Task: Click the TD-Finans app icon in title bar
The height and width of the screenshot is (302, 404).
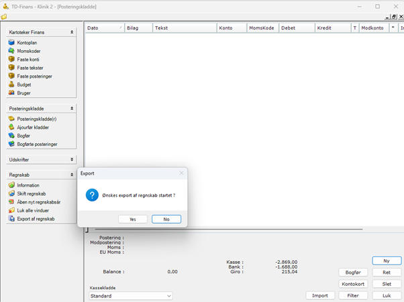Action: coord(5,6)
